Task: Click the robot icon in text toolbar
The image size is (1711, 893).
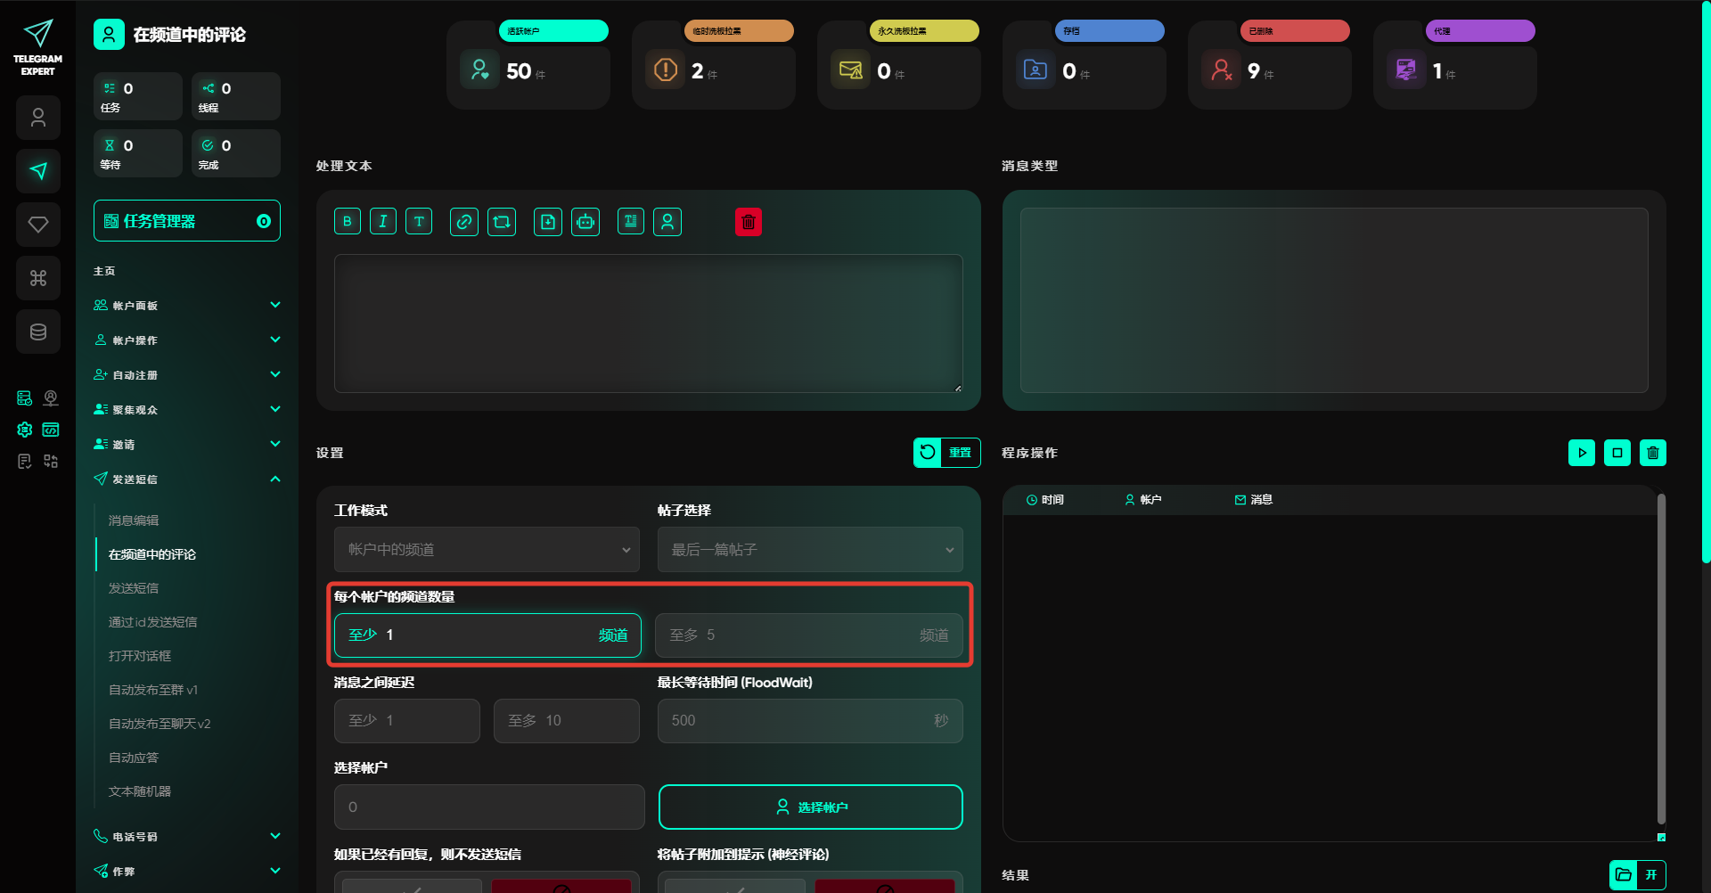Action: 585,222
